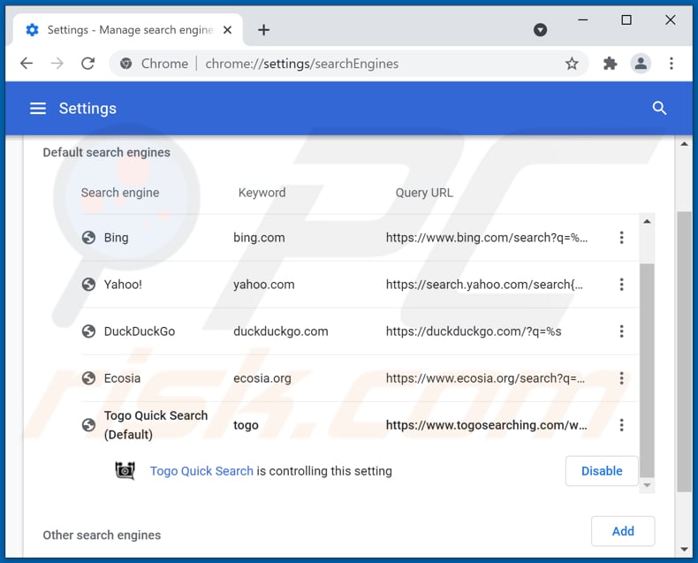Click the Default search engines heading
The width and height of the screenshot is (698, 563).
(x=106, y=152)
